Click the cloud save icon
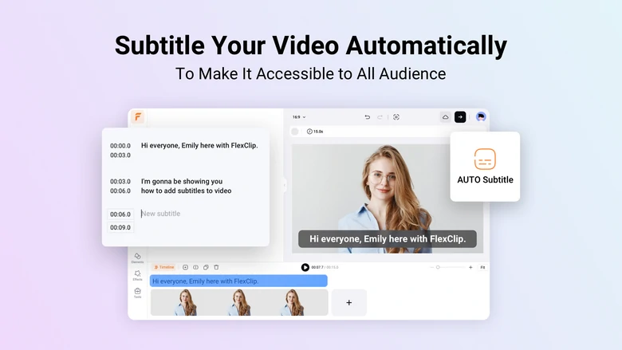Image resolution: width=622 pixels, height=350 pixels. click(446, 117)
